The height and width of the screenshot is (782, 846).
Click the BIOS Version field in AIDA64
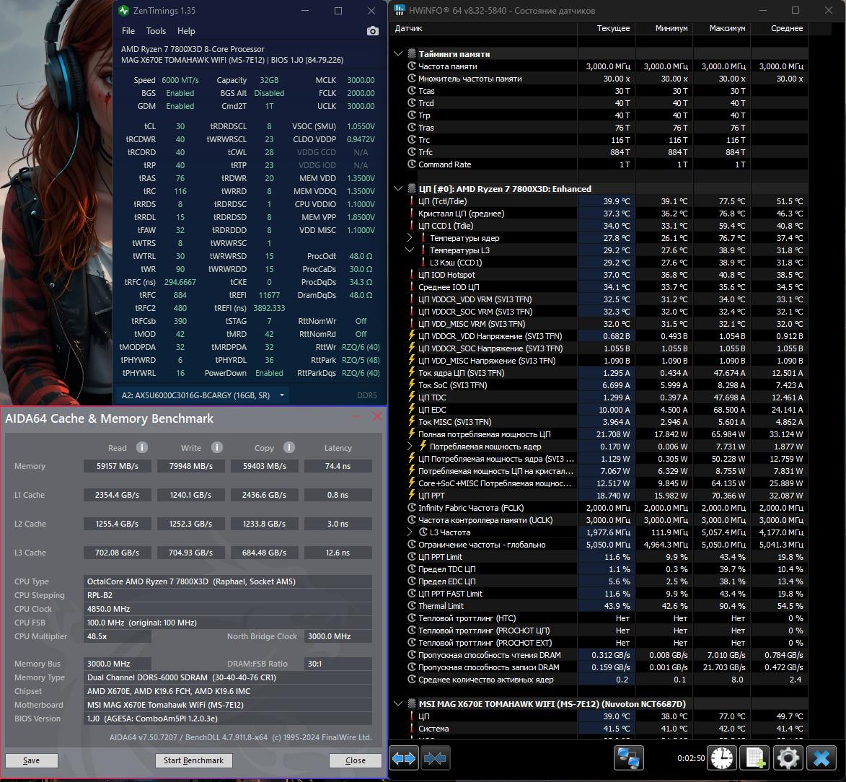[x=228, y=719]
